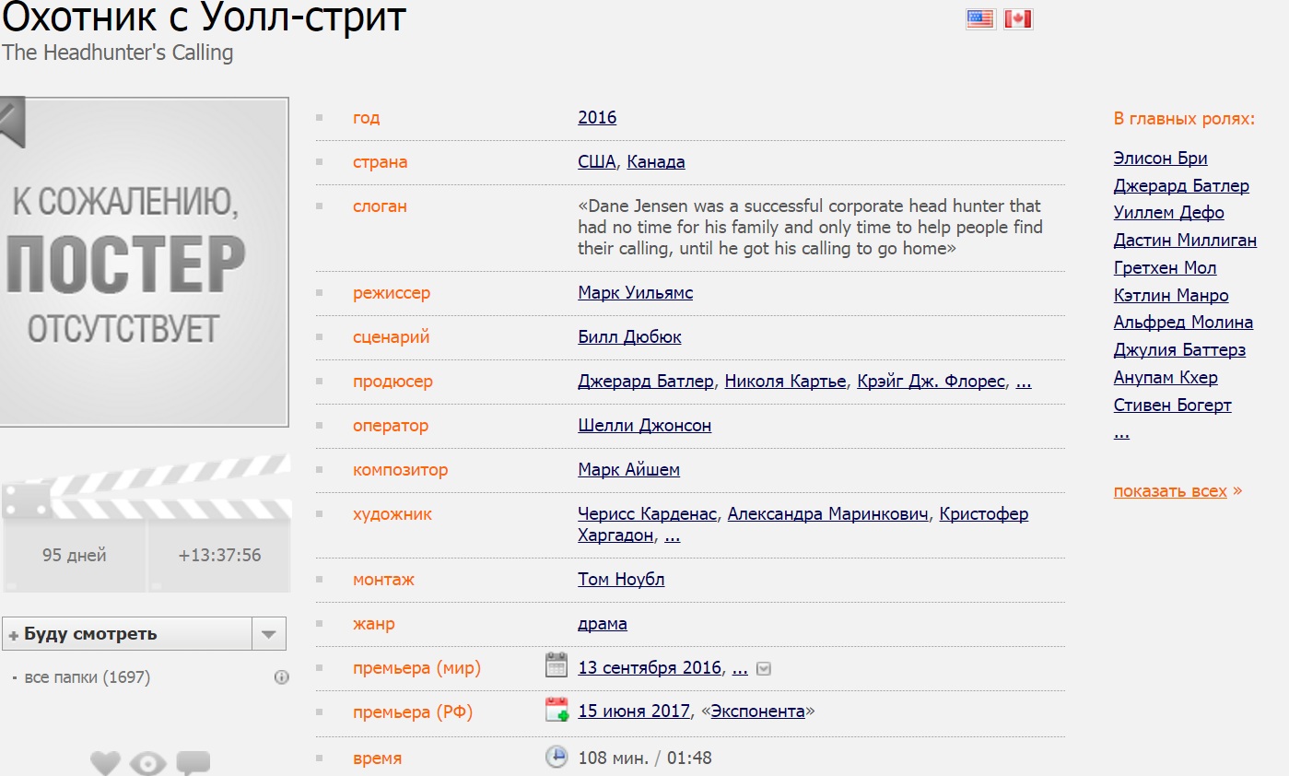Click the Russia premiere calendar icon

pyautogui.click(x=557, y=710)
